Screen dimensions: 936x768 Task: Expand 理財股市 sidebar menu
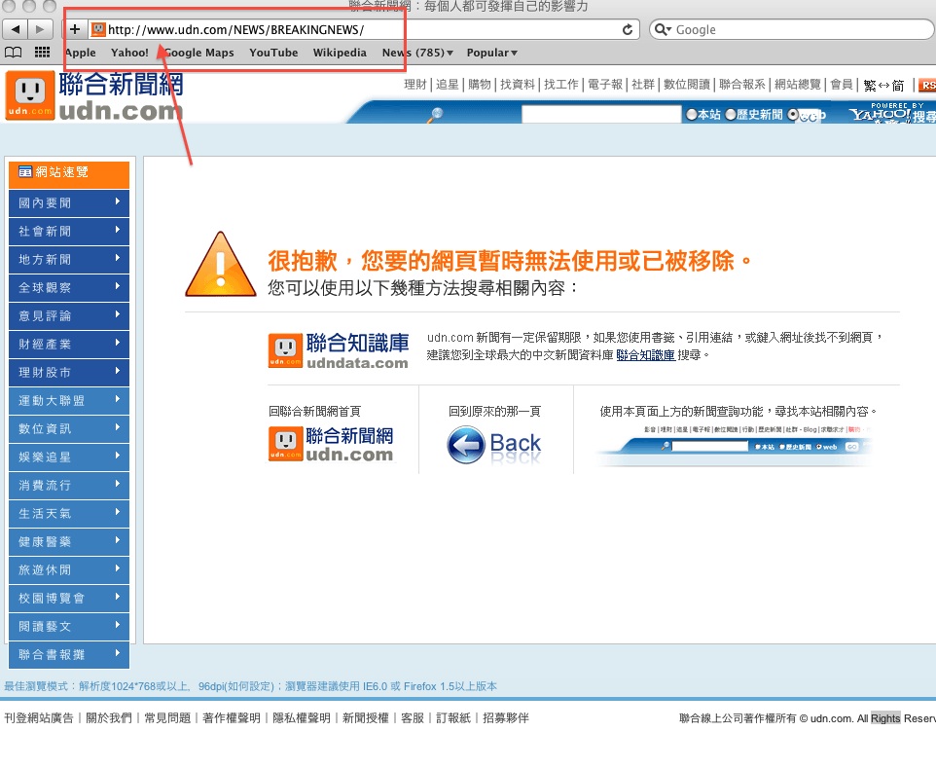69,373
